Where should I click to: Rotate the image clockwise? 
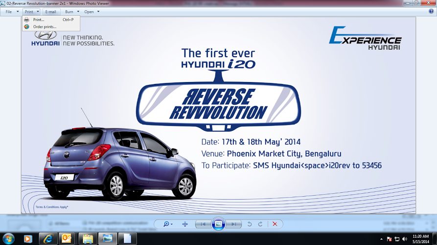[x=260, y=224]
